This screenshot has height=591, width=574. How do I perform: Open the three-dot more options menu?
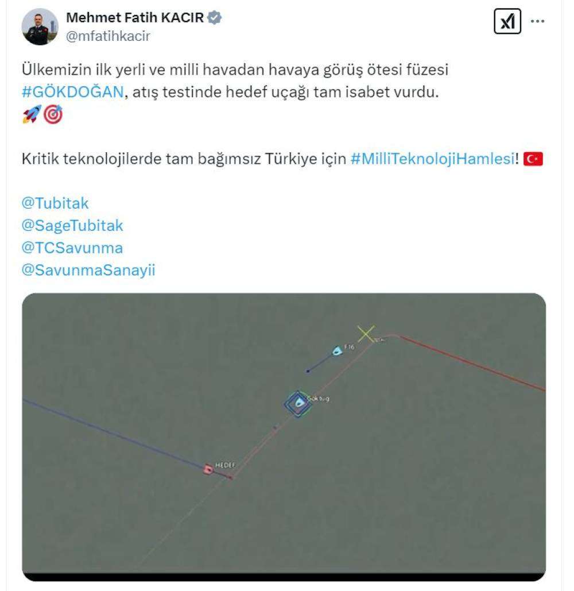tap(537, 21)
